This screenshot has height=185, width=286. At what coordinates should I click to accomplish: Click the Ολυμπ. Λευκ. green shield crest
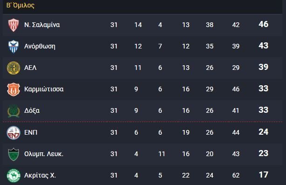tap(14, 154)
